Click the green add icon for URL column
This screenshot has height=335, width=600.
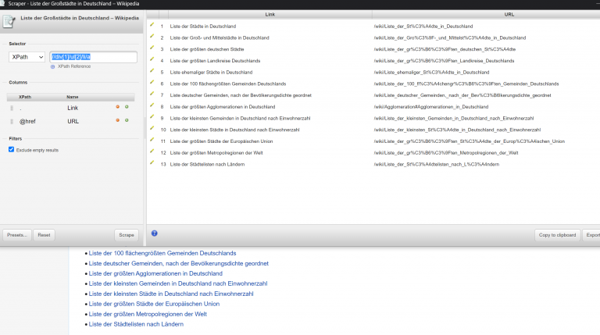[127, 120]
